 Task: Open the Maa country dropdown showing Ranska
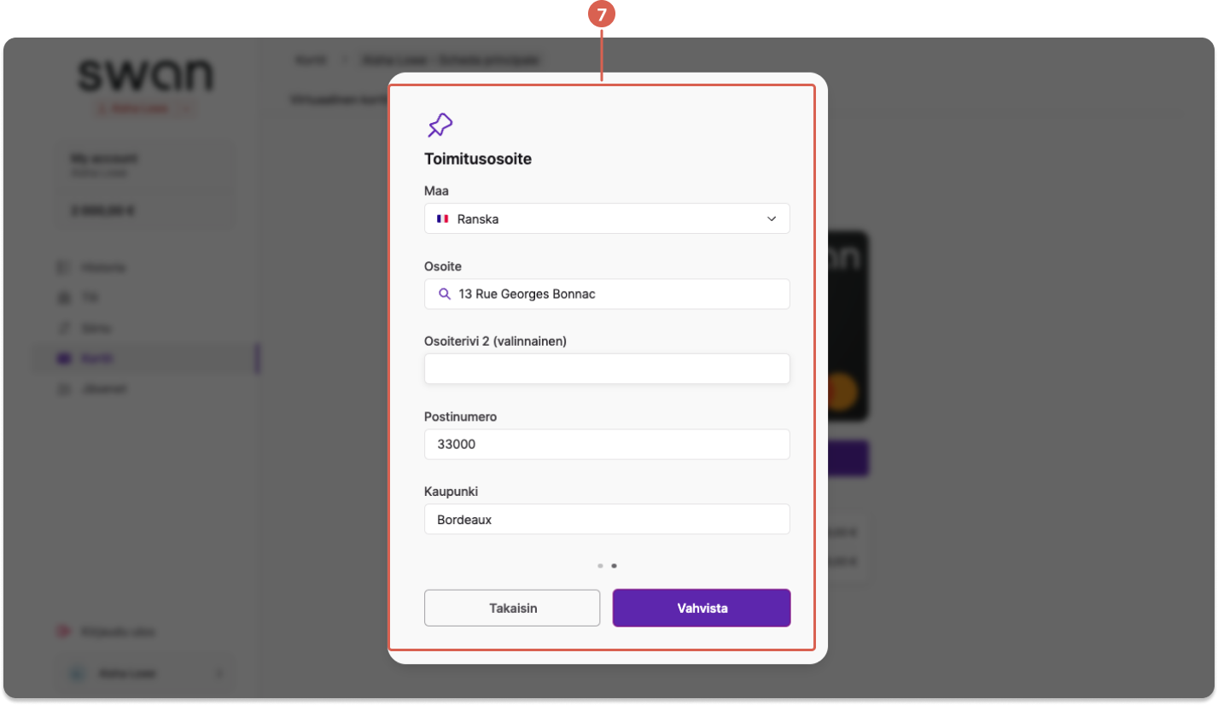pos(607,218)
